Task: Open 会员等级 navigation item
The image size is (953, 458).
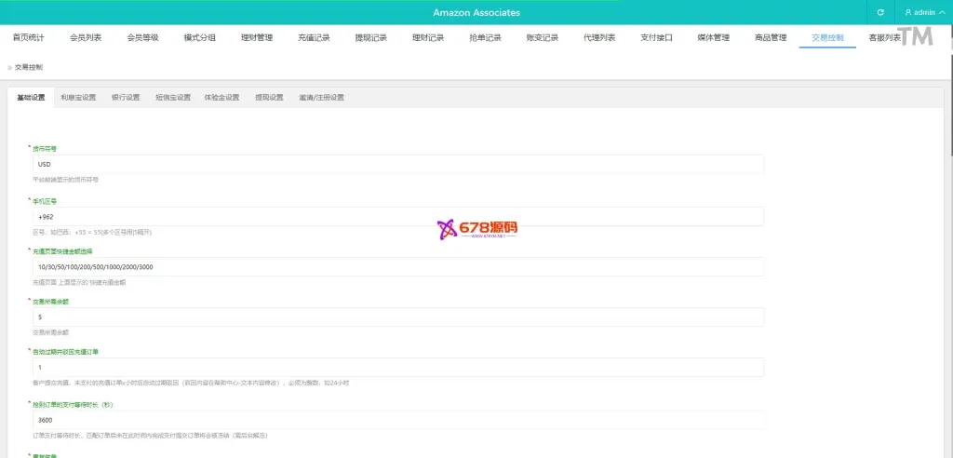Action: (x=142, y=38)
